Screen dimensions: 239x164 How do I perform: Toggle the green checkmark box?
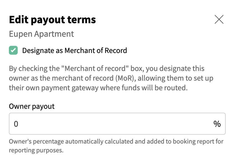pos(13,51)
